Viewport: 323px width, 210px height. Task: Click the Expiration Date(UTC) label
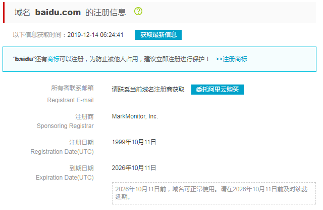65,178
